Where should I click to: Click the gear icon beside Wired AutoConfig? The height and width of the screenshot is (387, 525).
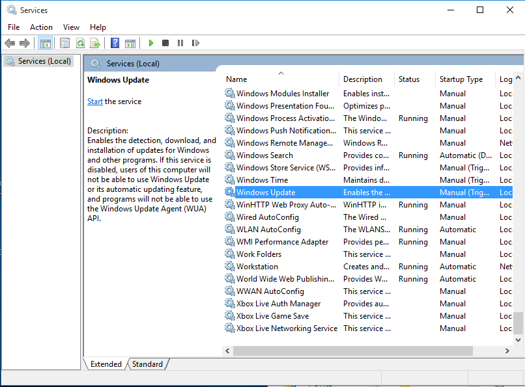click(230, 217)
